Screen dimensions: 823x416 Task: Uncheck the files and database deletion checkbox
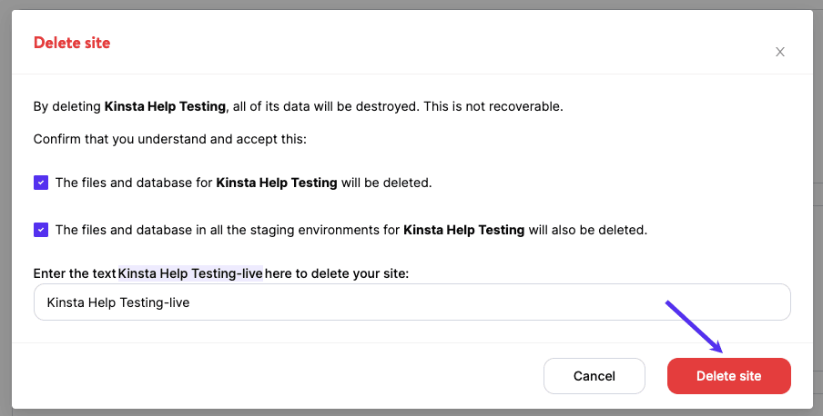tap(41, 183)
